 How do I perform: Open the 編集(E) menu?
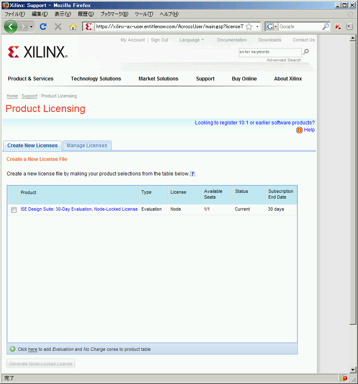40,14
